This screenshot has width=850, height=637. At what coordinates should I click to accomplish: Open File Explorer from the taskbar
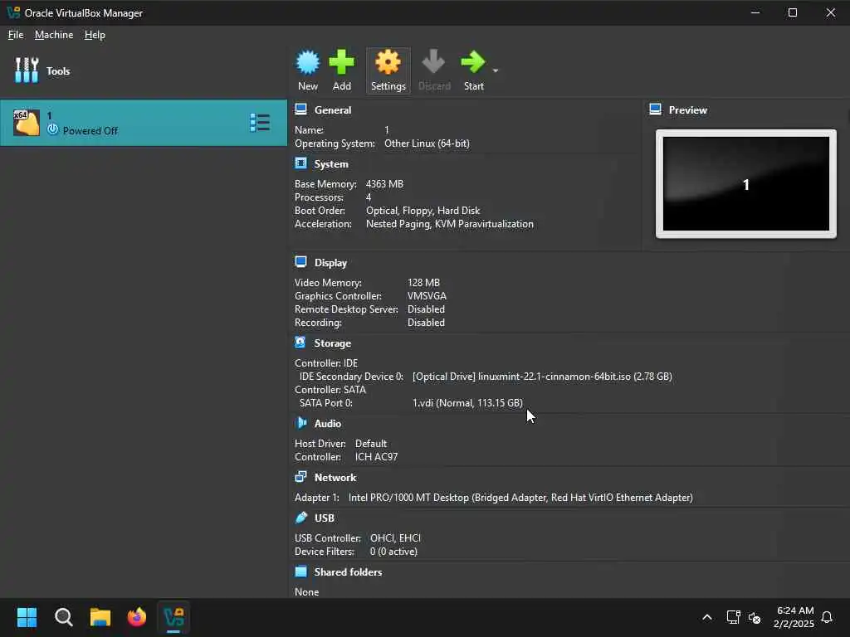100,617
